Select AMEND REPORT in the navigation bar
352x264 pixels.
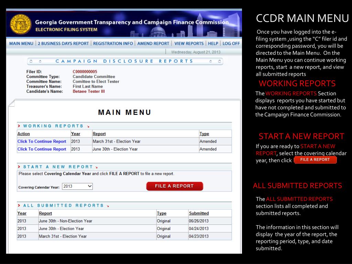pos(153,44)
